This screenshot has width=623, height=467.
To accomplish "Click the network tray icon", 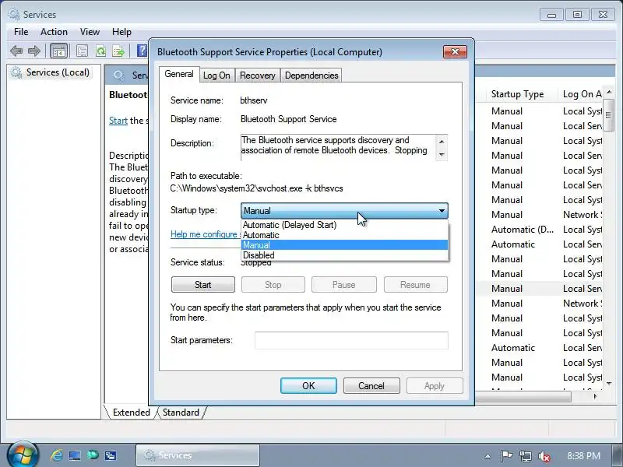I will (525, 456).
